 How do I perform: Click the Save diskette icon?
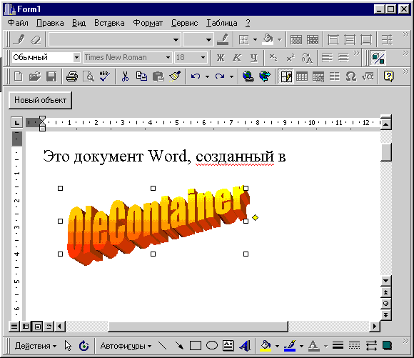(x=51, y=76)
